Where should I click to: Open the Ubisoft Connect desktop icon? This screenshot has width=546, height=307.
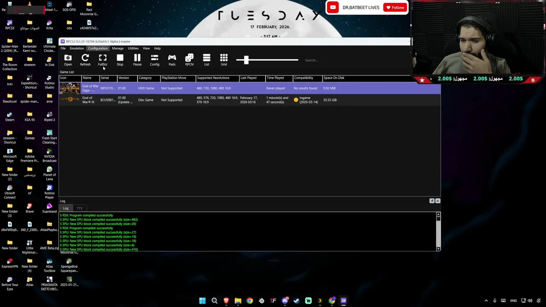10,192
